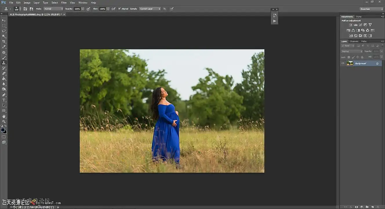Toggle lock image pixels
The width and height of the screenshot is (385, 209).
(353, 57)
